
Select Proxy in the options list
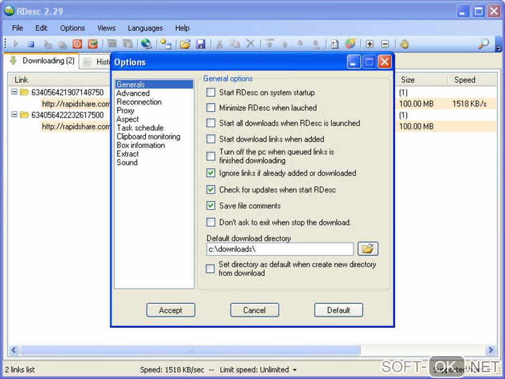pos(125,110)
